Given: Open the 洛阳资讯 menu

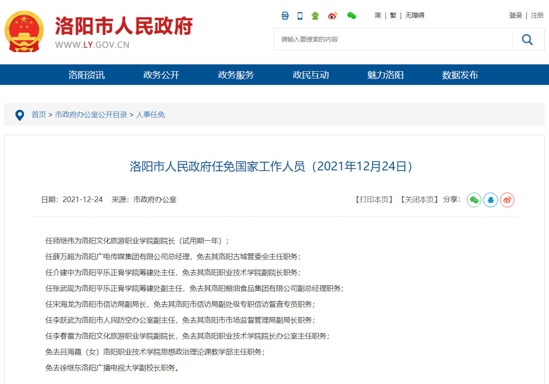Looking at the screenshot, I should coord(87,75).
